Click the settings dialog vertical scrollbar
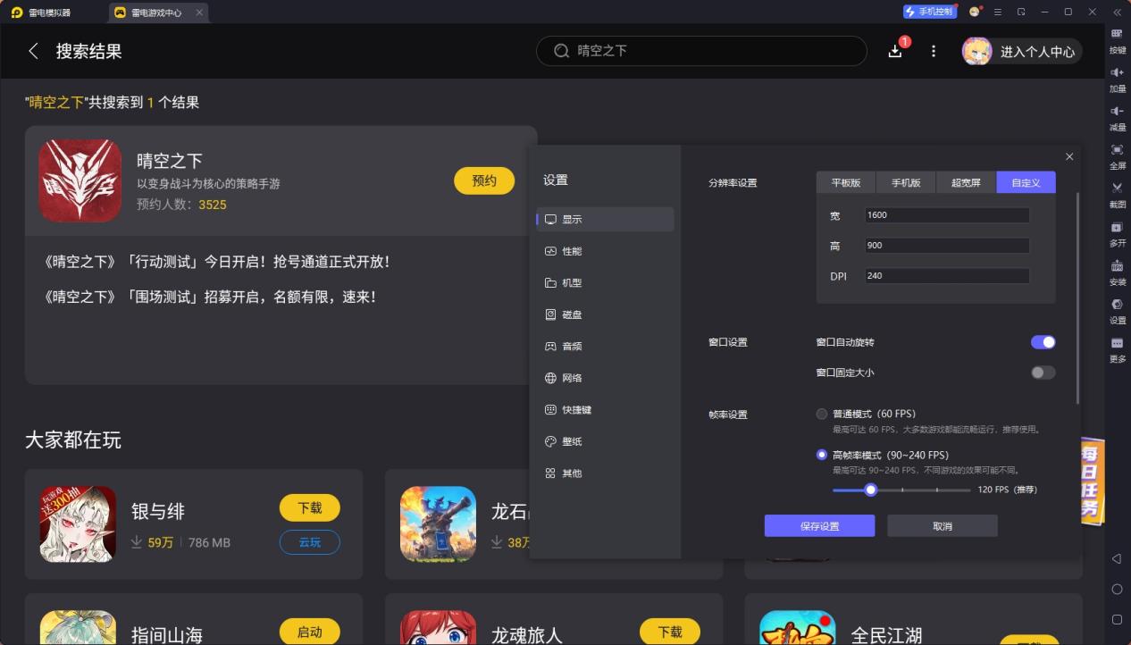Viewport: 1131px width, 645px height. pyautogui.click(x=1078, y=297)
